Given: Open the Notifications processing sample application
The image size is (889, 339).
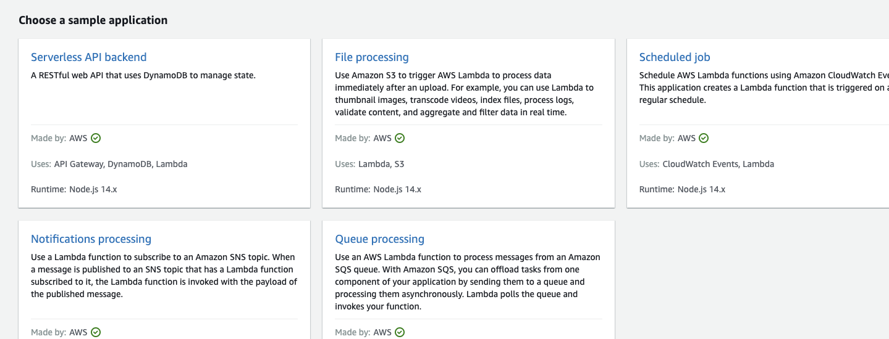Looking at the screenshot, I should (91, 239).
